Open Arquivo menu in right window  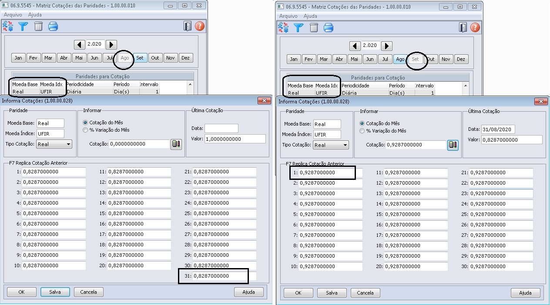pyautogui.click(x=288, y=16)
